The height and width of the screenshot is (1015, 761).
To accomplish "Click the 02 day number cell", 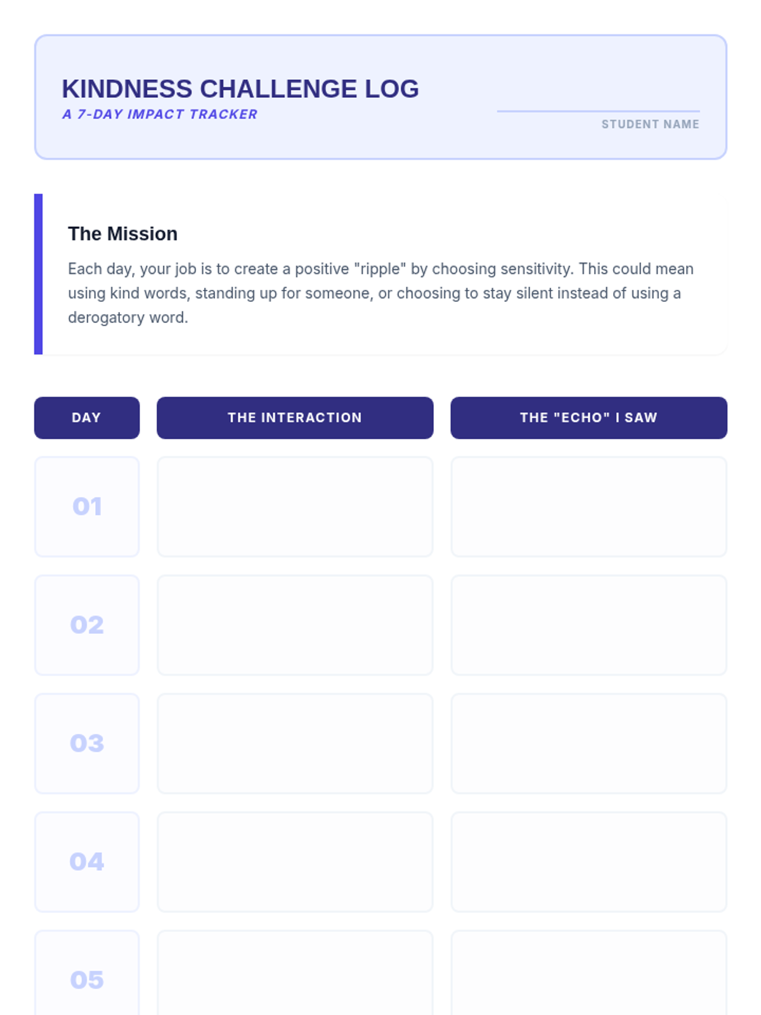I will click(x=87, y=625).
